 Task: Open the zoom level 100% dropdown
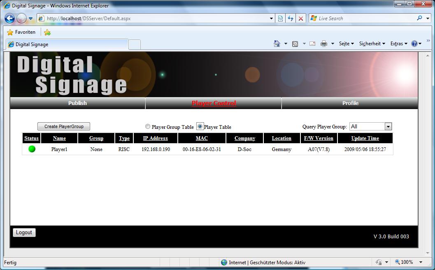(421, 262)
